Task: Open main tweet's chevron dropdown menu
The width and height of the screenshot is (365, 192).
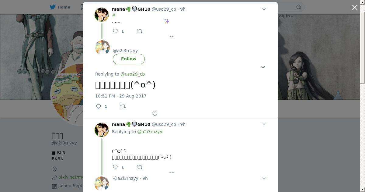Action: (x=263, y=67)
